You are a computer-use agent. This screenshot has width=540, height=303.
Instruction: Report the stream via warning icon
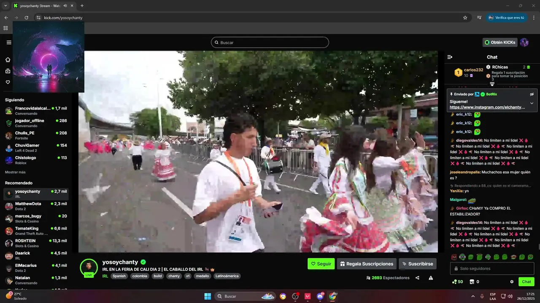[x=431, y=278]
